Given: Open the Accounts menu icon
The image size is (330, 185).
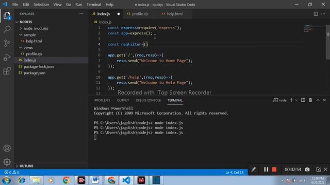Looking at the screenshot, I should pyautogui.click(x=7, y=149).
